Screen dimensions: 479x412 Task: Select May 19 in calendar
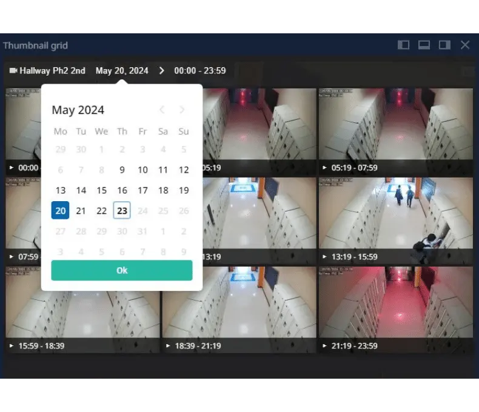tap(184, 190)
